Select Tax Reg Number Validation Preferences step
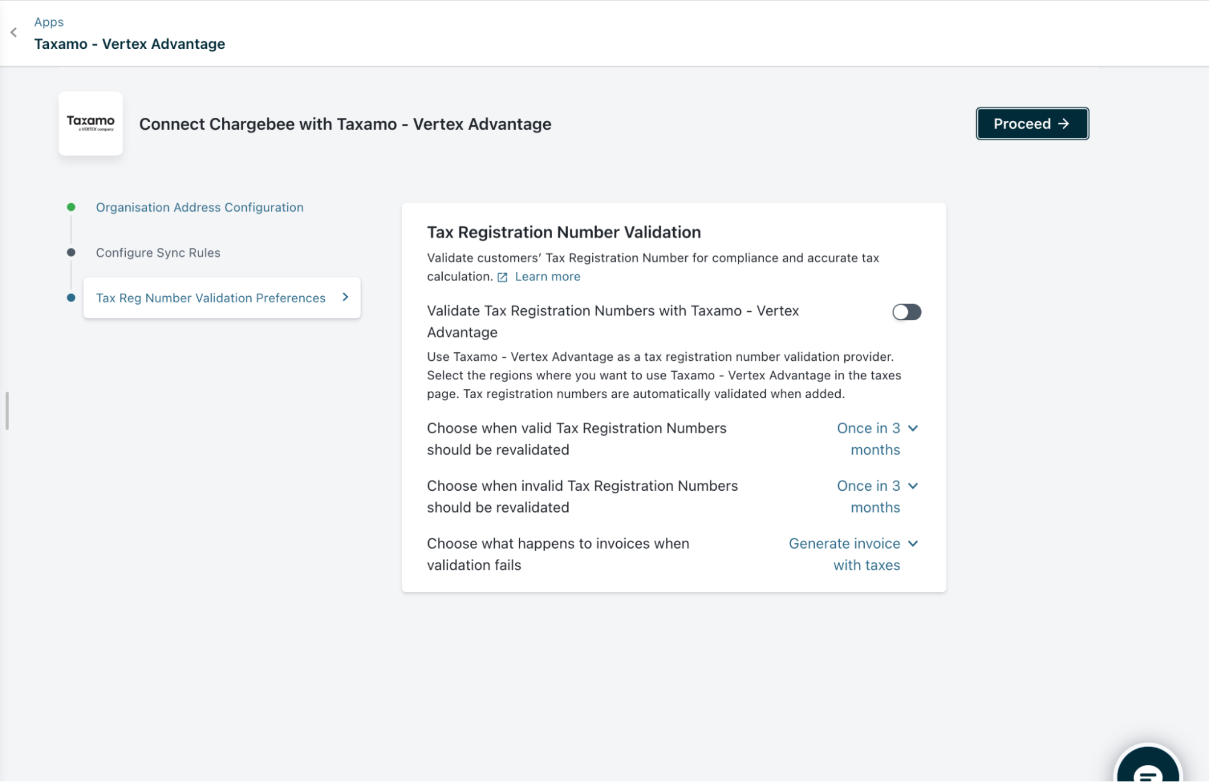The height and width of the screenshot is (782, 1209). pyautogui.click(x=210, y=298)
